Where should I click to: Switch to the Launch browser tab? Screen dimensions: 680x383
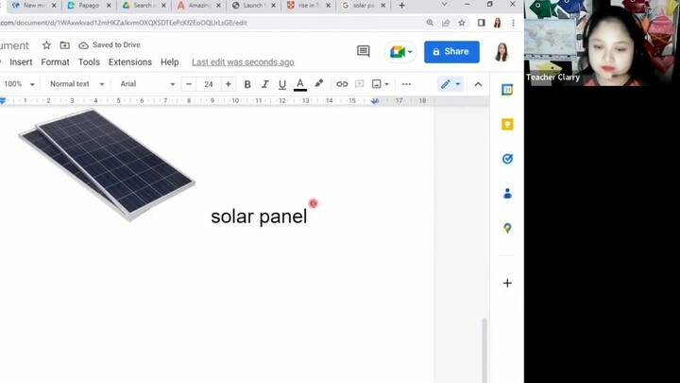[x=253, y=6]
